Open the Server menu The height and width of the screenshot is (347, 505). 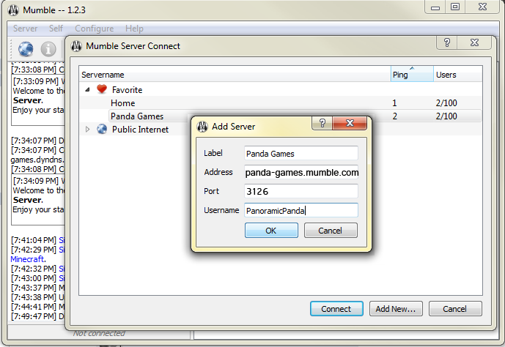tap(25, 29)
